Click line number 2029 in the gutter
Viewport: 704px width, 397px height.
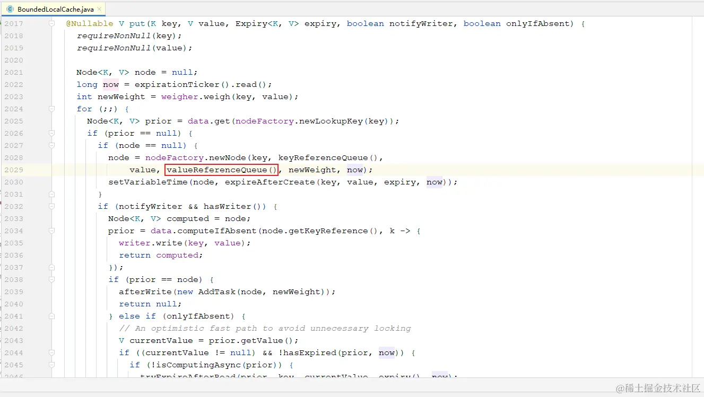[x=14, y=170]
